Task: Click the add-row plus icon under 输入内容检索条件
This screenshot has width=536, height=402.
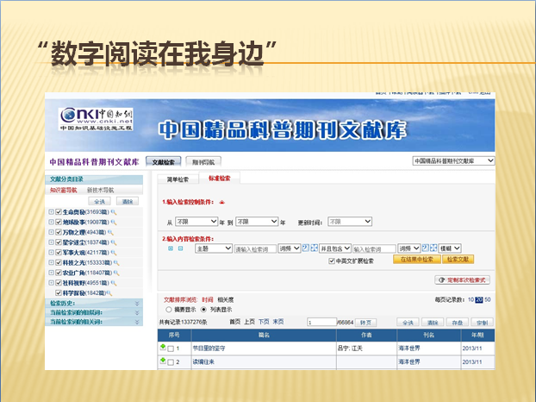Action: click(171, 248)
